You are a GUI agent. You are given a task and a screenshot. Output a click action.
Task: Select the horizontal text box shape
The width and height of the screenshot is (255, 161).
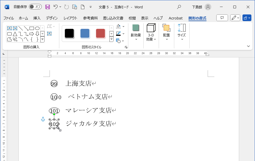9,28
